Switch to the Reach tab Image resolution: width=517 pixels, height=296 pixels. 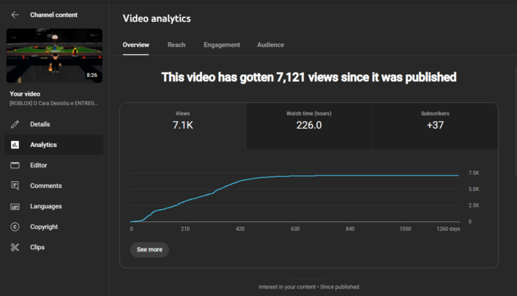(176, 45)
